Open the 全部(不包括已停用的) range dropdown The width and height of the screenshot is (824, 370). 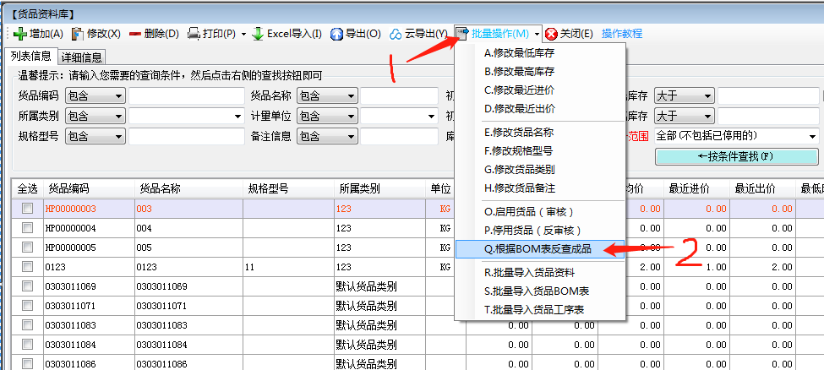click(x=812, y=136)
